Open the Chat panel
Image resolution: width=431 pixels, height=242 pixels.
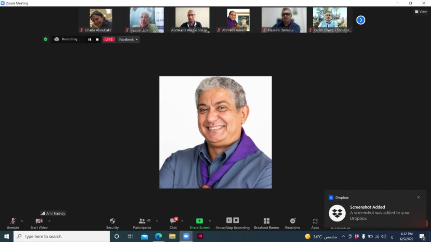pos(173,223)
